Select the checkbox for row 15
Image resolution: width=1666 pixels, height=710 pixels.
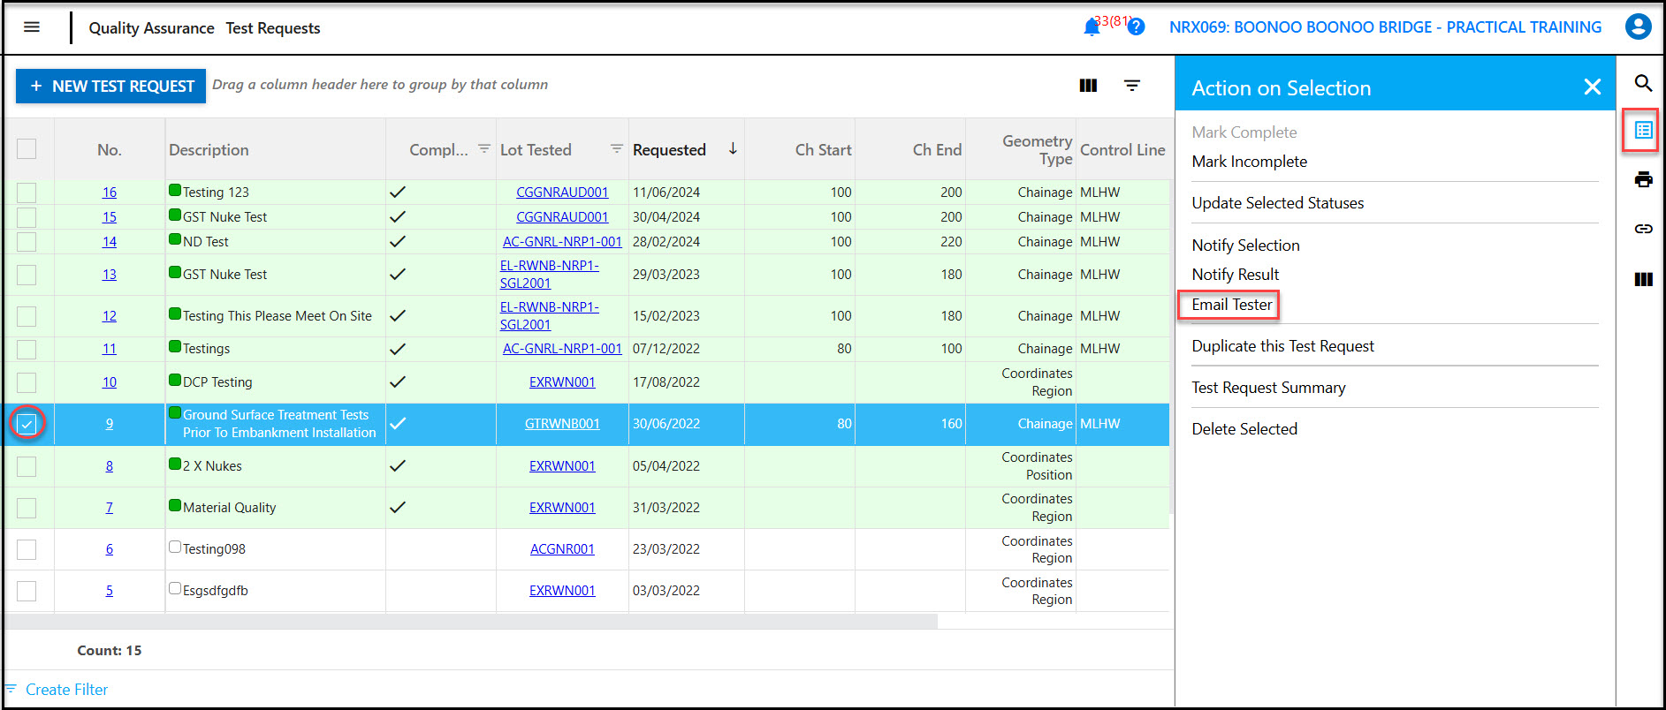[x=27, y=217]
